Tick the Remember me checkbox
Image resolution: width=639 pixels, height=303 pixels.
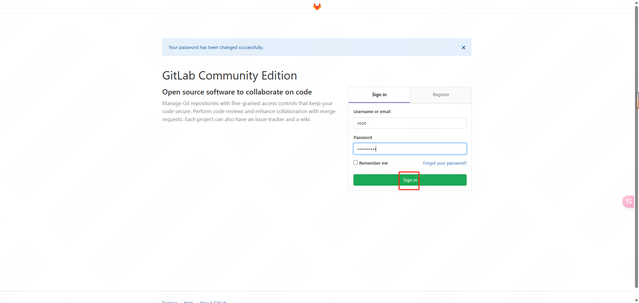point(355,163)
